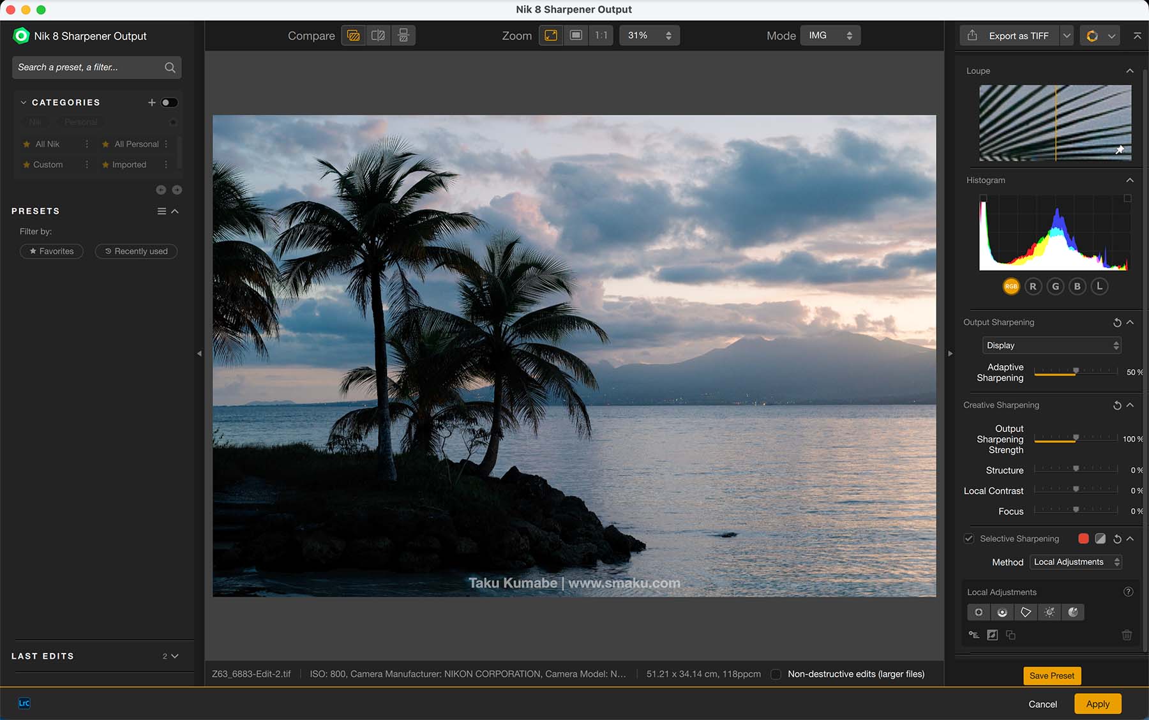1149x720 pixels.
Task: Toggle the Categories switch
Action: click(169, 103)
